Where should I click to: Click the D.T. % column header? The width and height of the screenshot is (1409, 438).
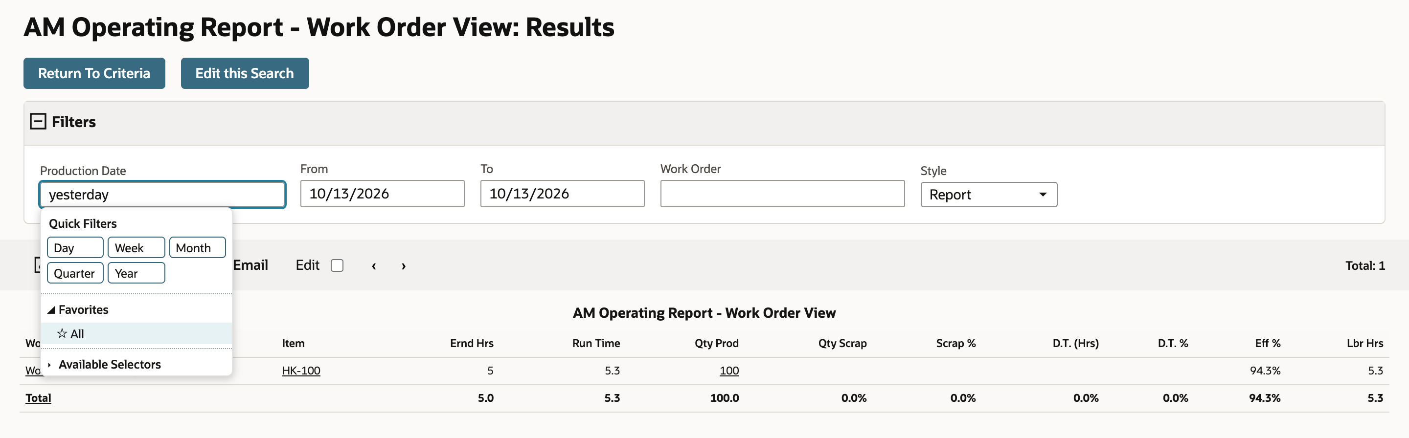click(x=1173, y=343)
